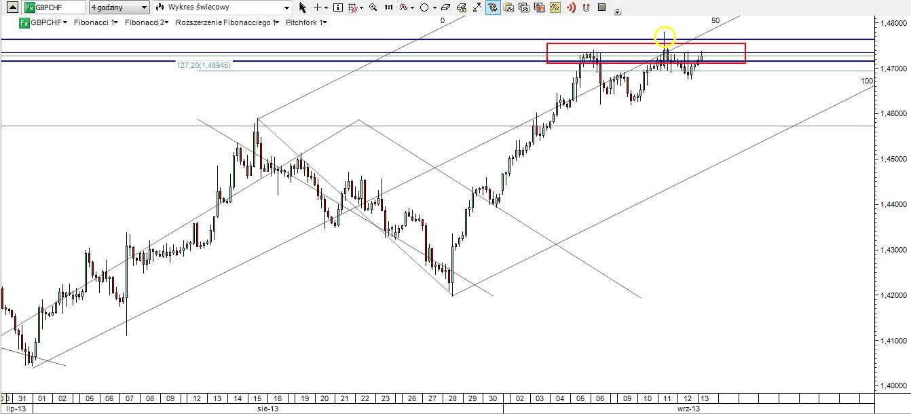Reset chart scale with 1:1 icon
This screenshot has height=414, width=911.
point(388,7)
